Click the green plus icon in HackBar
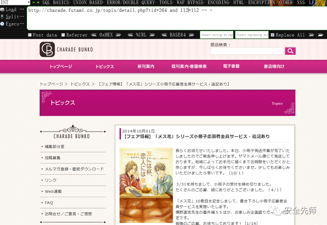The width and height of the screenshot is (327, 225). coord(38,2)
